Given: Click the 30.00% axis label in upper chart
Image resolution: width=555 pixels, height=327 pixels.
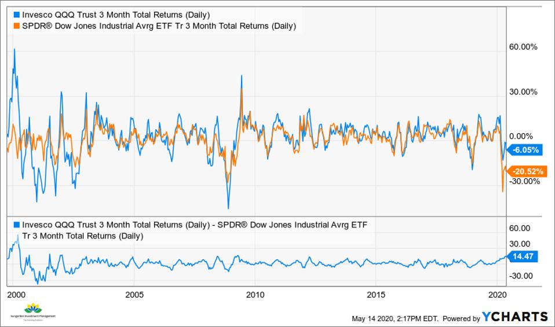Looking at the screenshot, I should [x=523, y=92].
